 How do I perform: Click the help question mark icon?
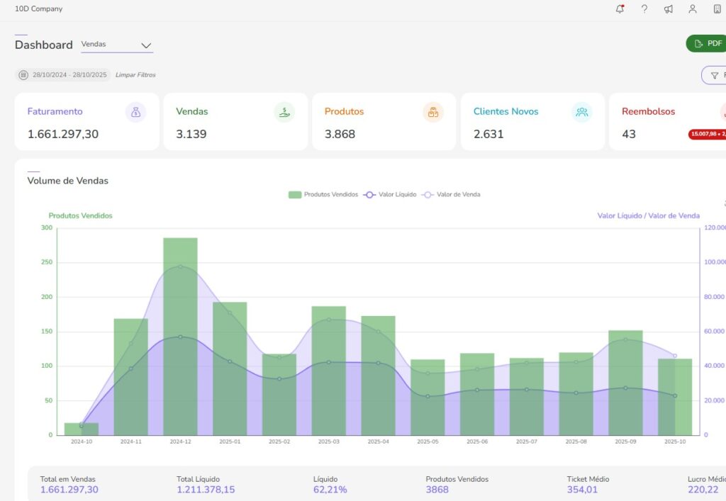[644, 9]
